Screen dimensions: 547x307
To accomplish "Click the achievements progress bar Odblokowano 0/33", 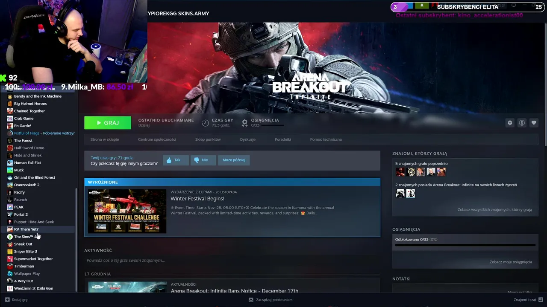I will tap(465, 245).
